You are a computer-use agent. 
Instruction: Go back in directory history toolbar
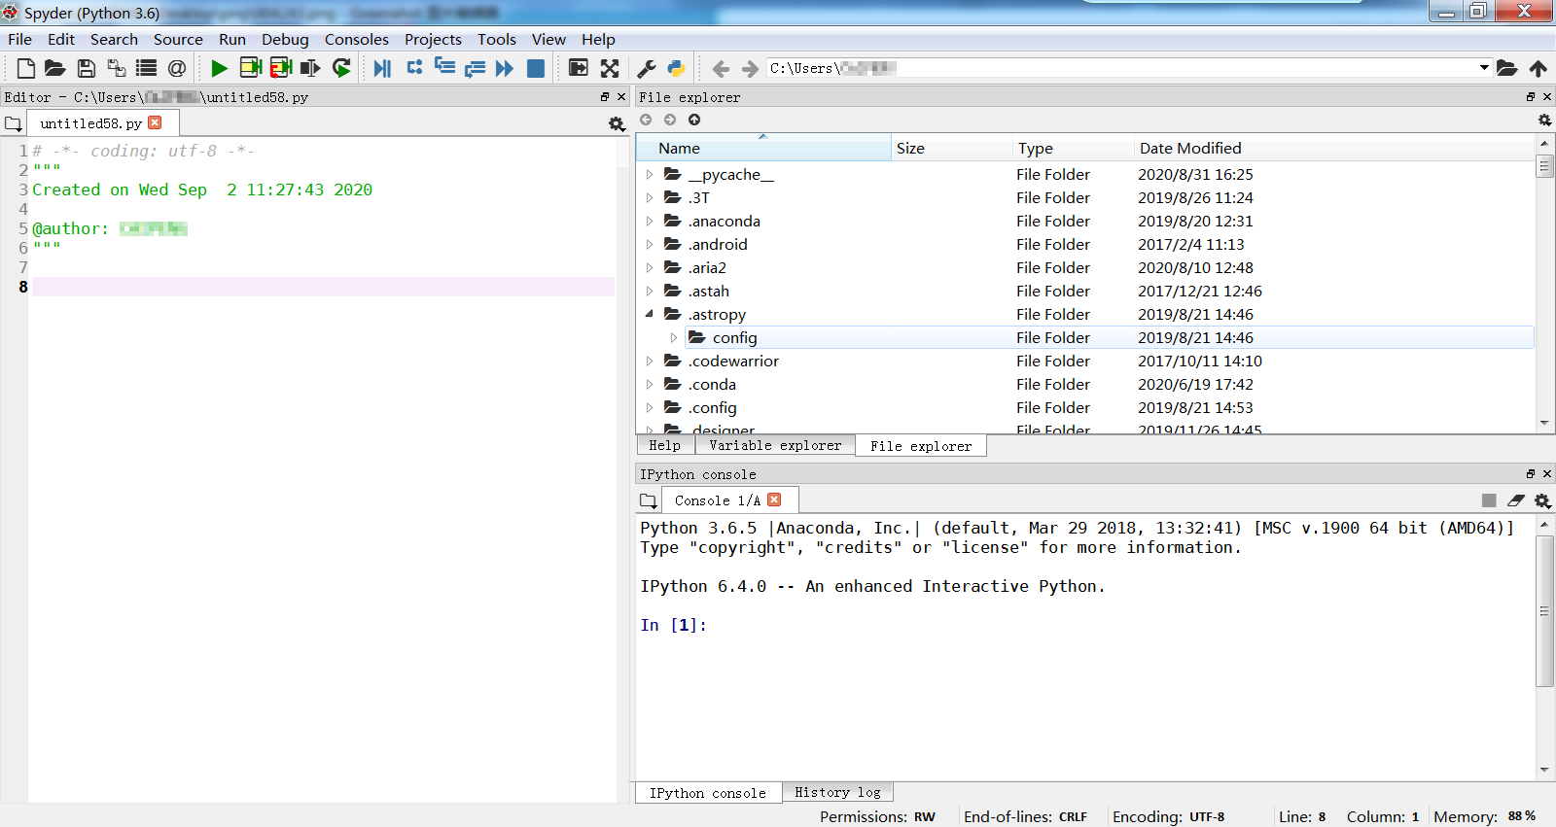721,68
